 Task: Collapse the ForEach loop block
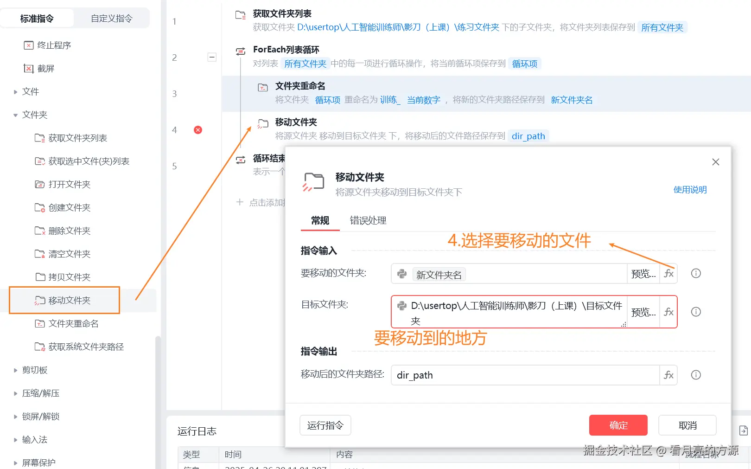212,58
